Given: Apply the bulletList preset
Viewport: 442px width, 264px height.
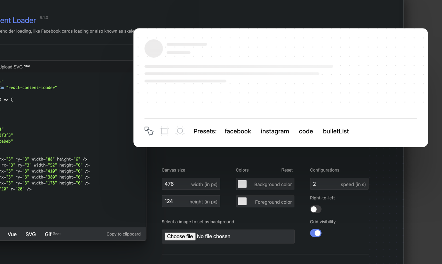Looking at the screenshot, I should click(x=335, y=131).
